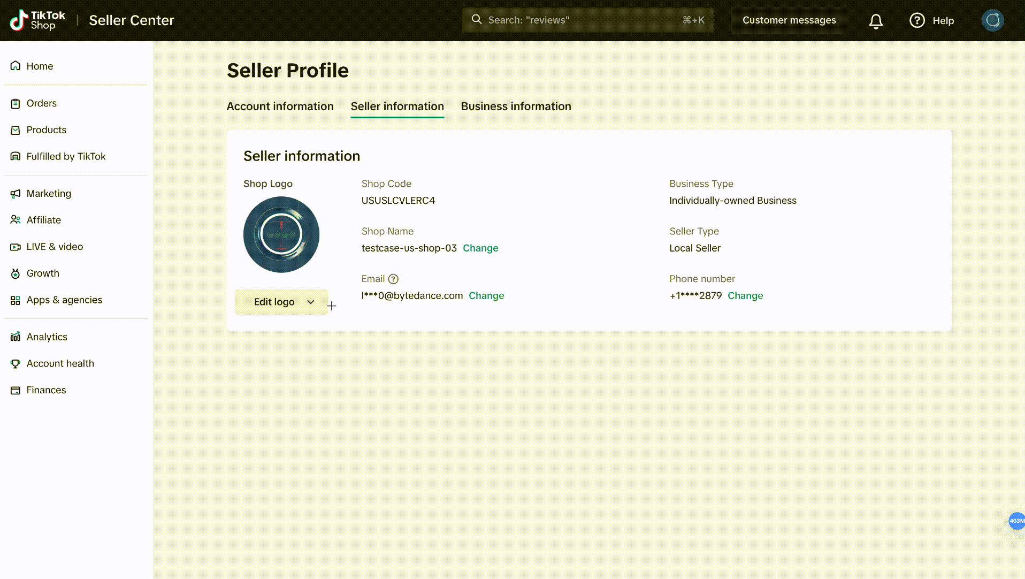Open the Finances sidebar item
The width and height of the screenshot is (1025, 579).
[x=46, y=390]
